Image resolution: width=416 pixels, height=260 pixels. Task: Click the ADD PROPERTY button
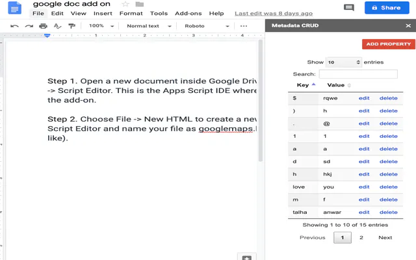point(389,44)
